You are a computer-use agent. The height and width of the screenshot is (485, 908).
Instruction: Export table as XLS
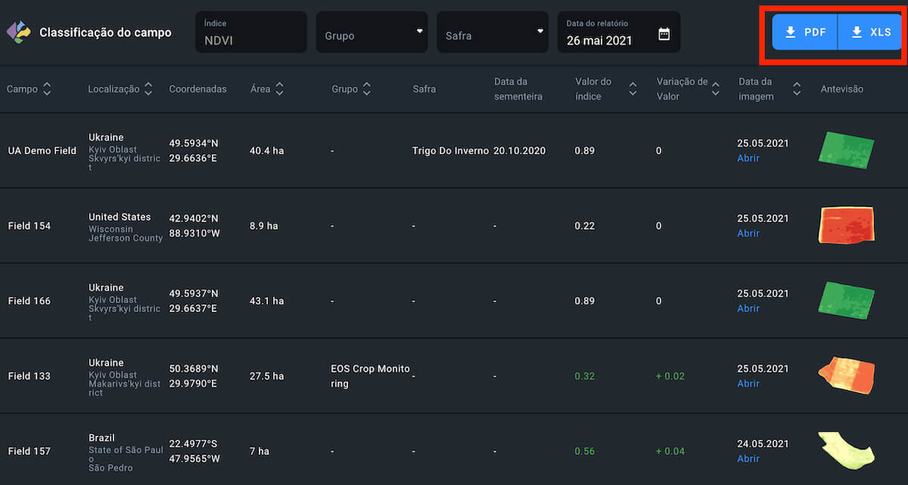[x=870, y=32]
